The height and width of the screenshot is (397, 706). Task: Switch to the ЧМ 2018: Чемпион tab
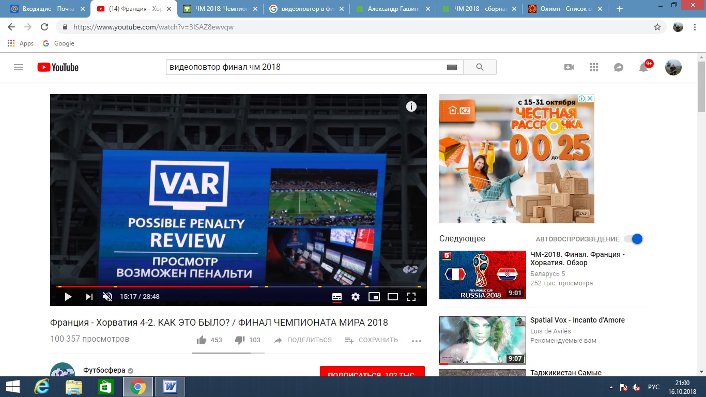[220, 9]
